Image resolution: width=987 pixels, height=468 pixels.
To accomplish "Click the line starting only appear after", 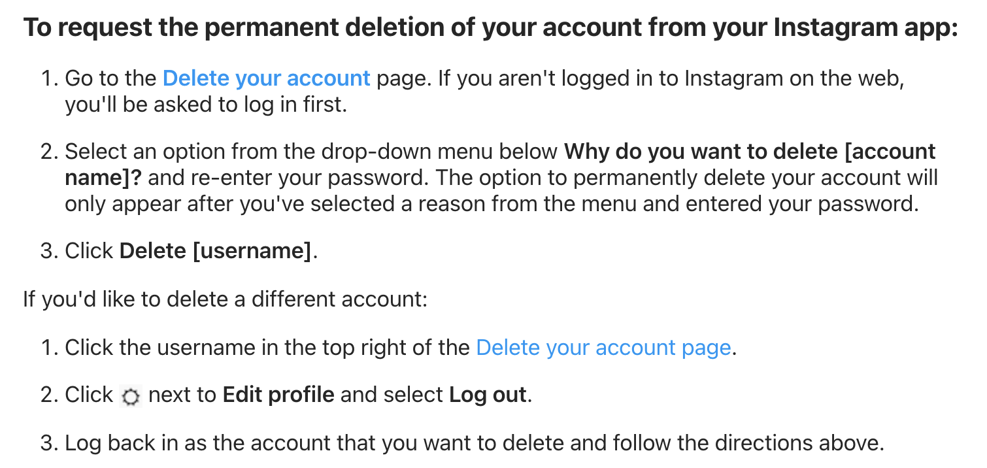I will coord(491,204).
